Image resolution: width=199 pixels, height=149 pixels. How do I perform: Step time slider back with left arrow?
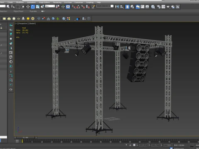point(15,137)
